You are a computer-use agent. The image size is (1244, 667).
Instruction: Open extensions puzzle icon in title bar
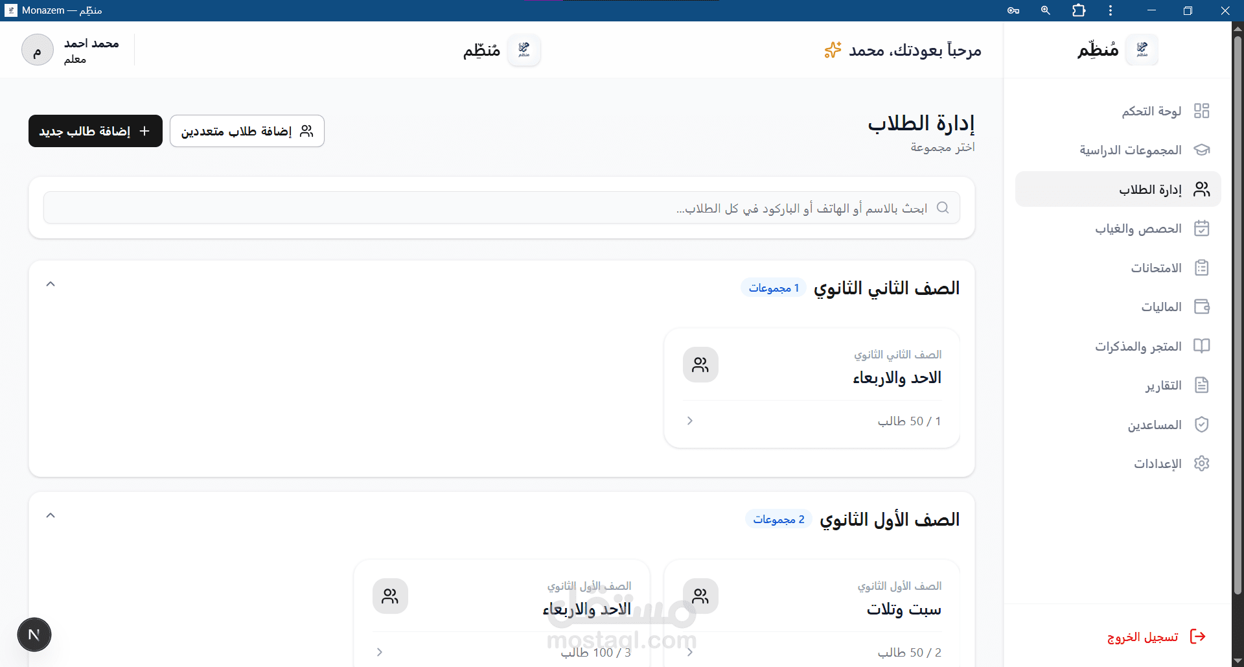[1079, 10]
